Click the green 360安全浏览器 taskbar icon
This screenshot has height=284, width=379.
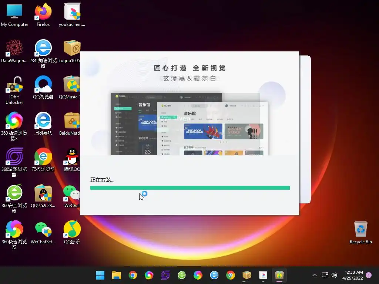pyautogui.click(x=181, y=275)
